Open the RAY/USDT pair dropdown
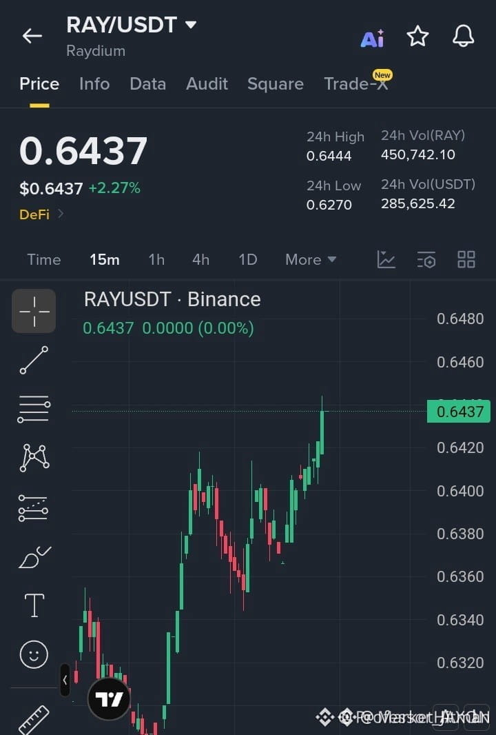Screen dimensions: 496x735 (x=191, y=24)
